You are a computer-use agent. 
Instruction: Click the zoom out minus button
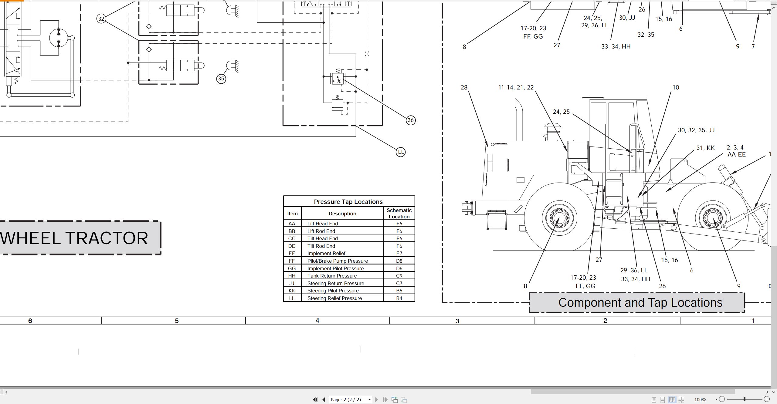click(x=722, y=399)
